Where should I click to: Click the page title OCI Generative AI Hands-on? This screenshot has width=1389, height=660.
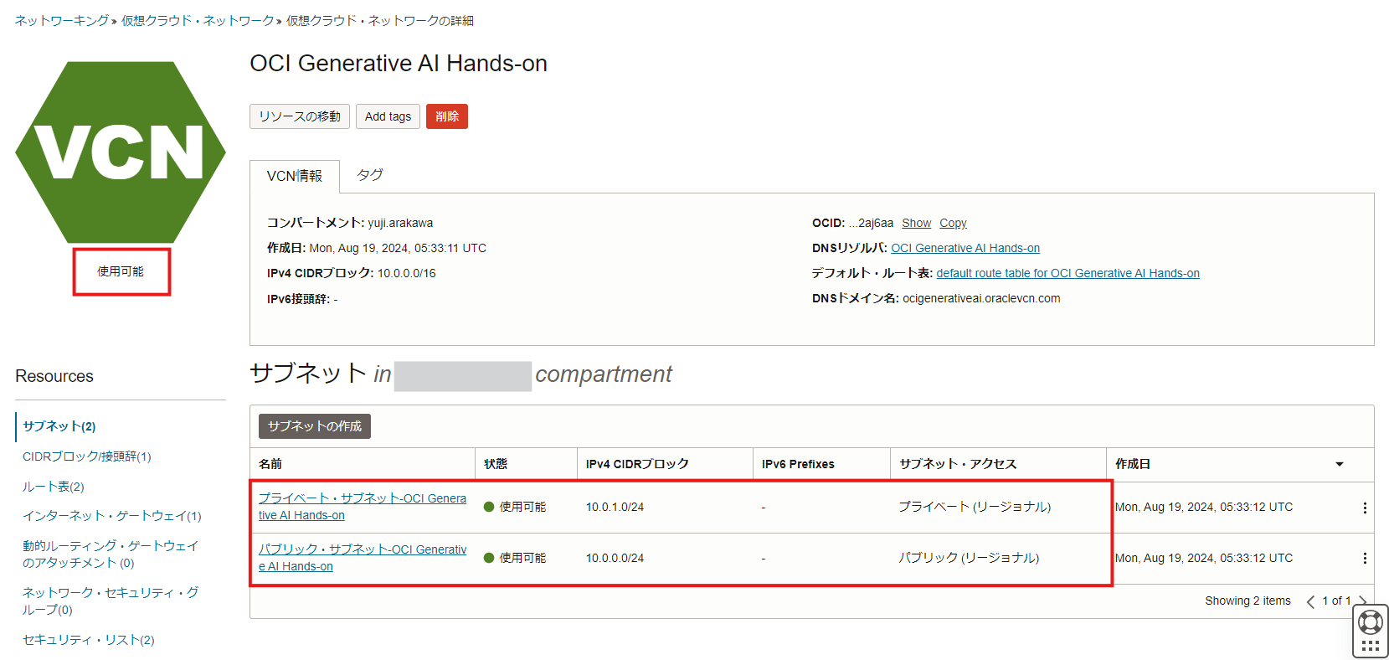(x=399, y=64)
